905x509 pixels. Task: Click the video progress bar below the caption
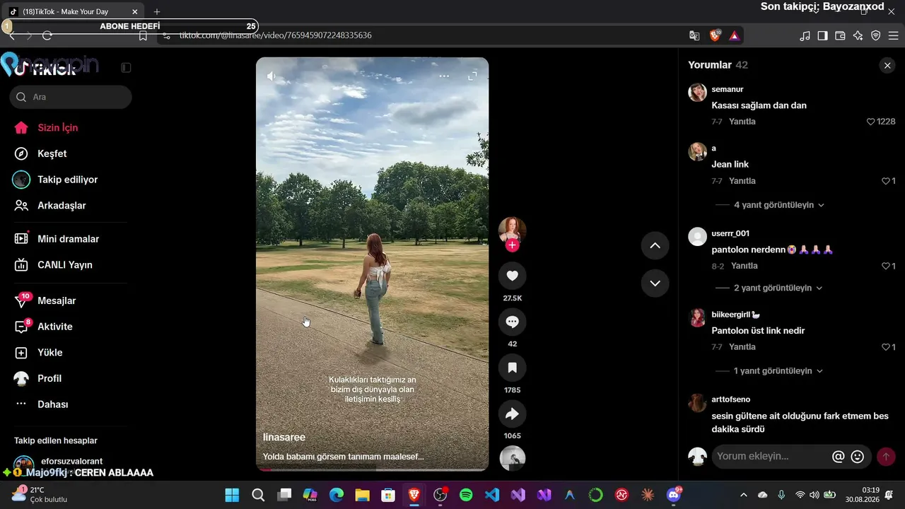pos(372,469)
